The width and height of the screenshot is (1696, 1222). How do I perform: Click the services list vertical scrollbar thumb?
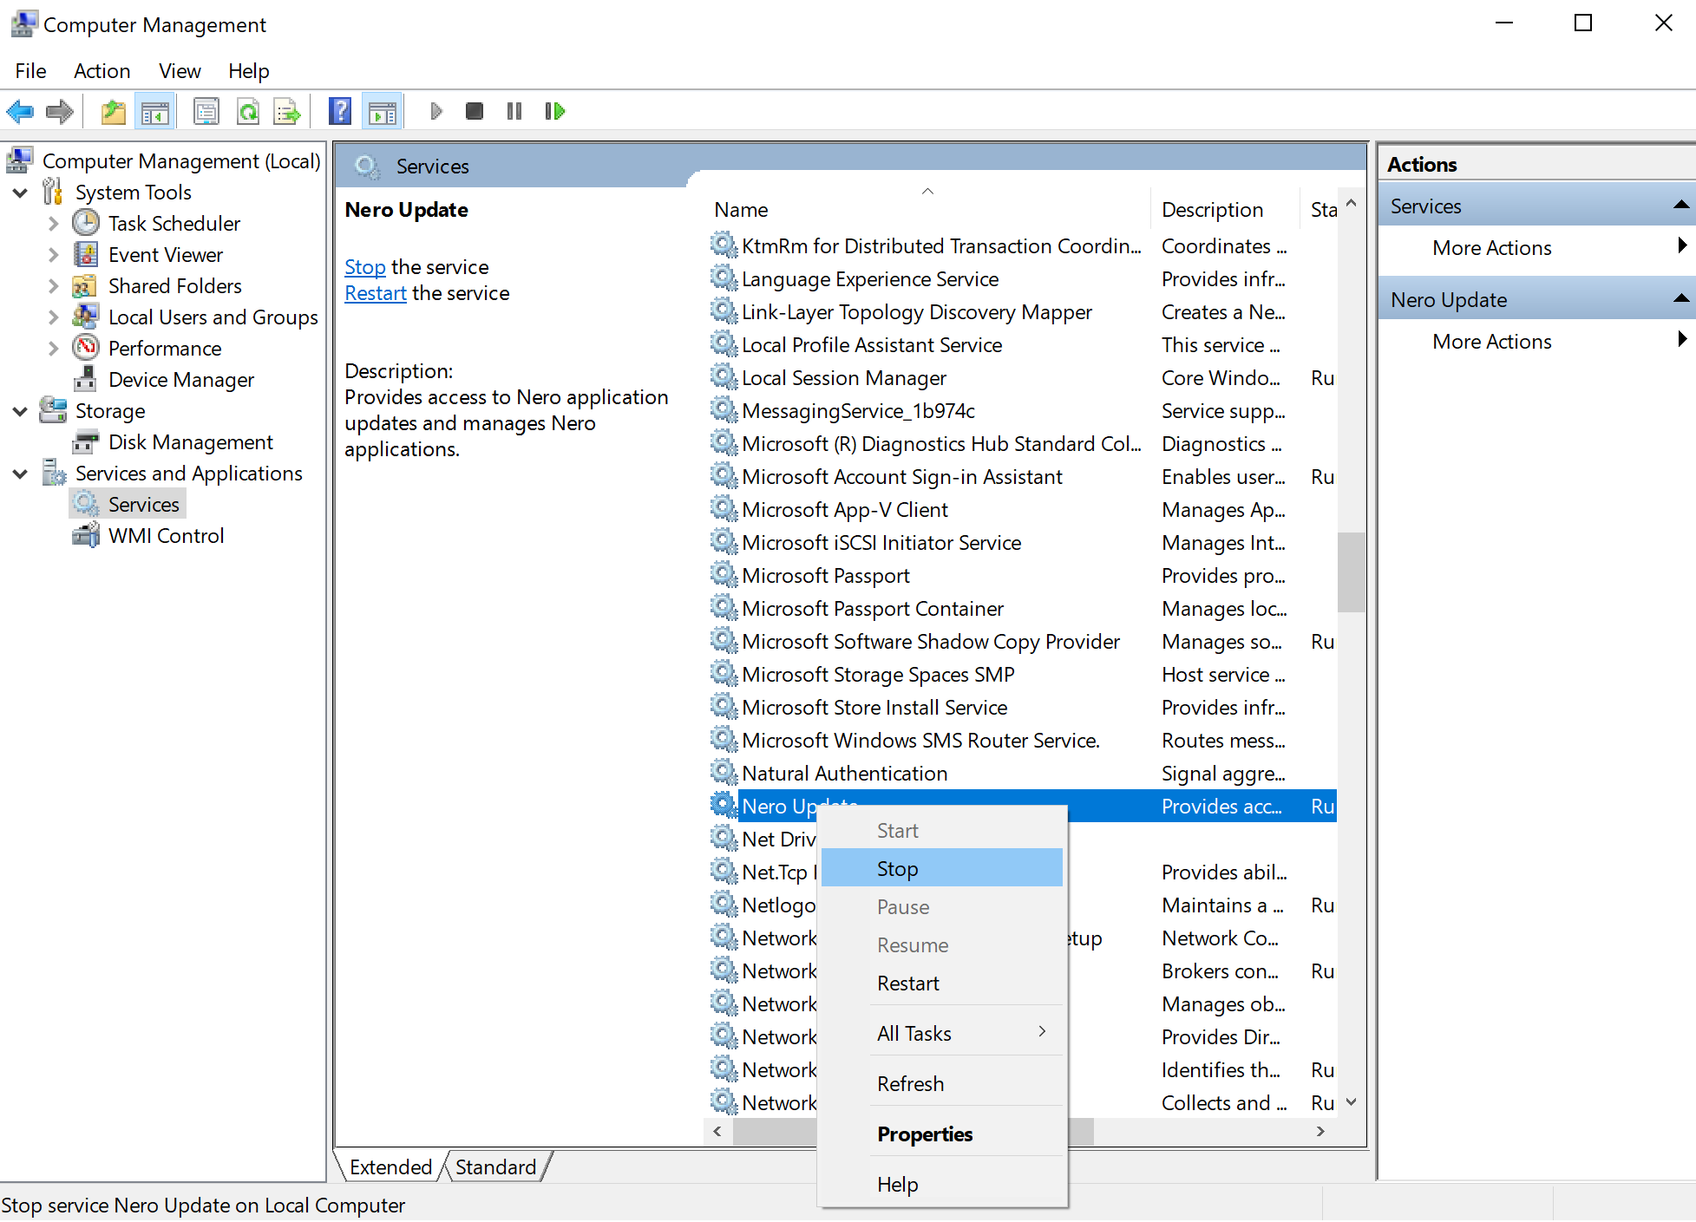[1351, 572]
